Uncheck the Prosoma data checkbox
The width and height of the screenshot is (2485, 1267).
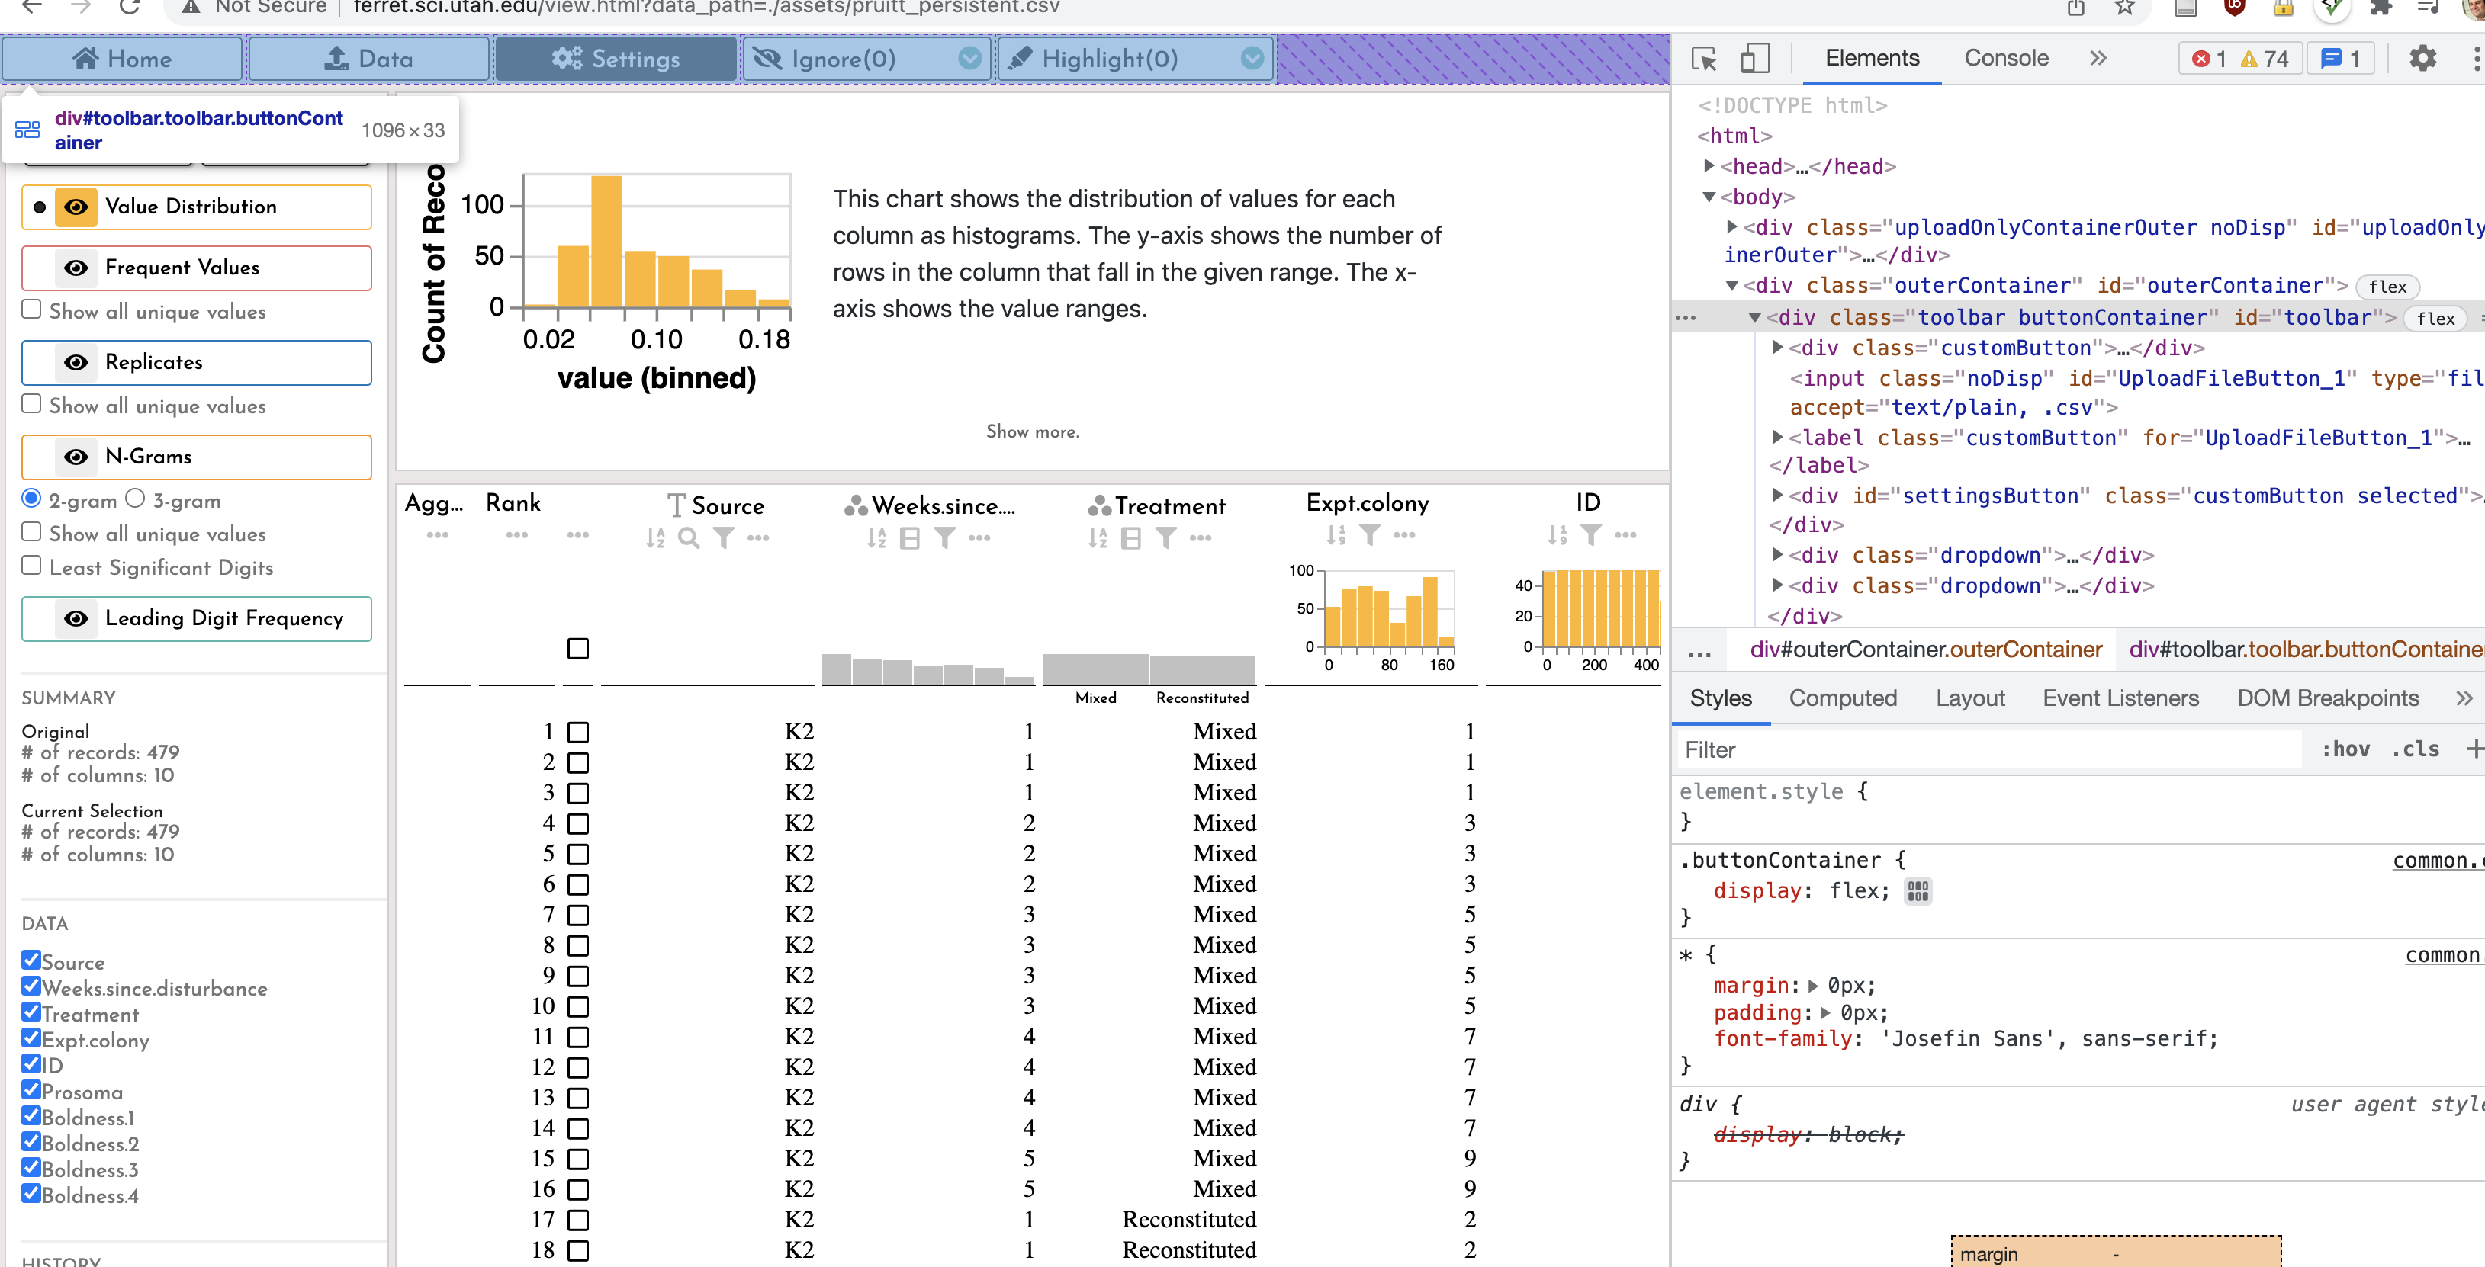click(x=30, y=1089)
